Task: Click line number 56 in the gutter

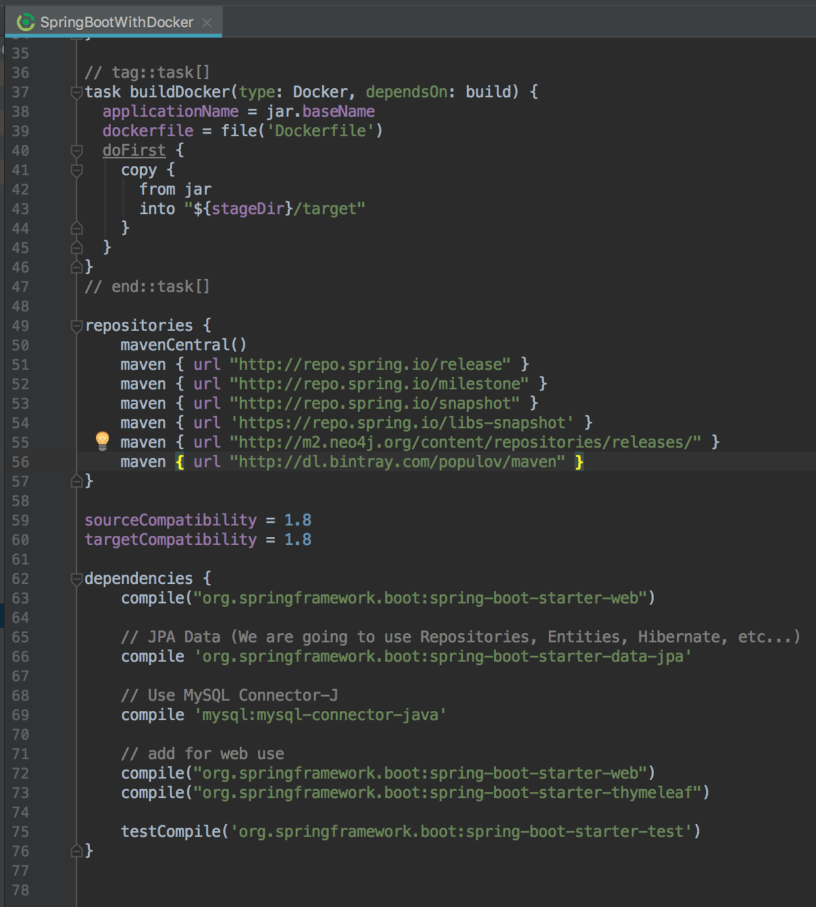Action: [x=20, y=462]
